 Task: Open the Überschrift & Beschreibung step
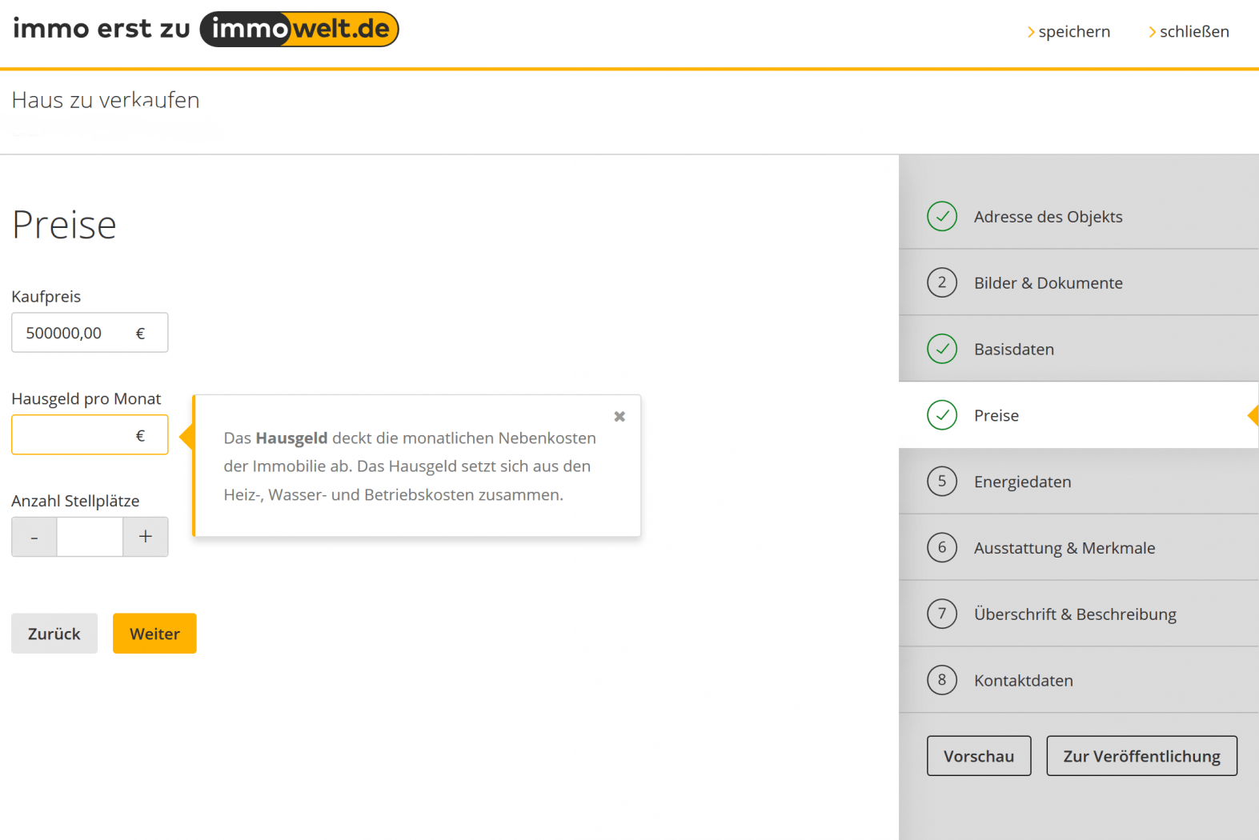point(1079,614)
